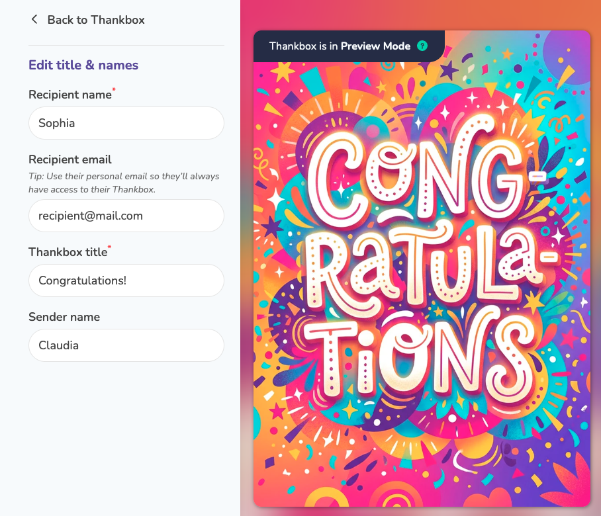Click the Recipient email label
Image resolution: width=601 pixels, height=516 pixels.
pos(69,159)
